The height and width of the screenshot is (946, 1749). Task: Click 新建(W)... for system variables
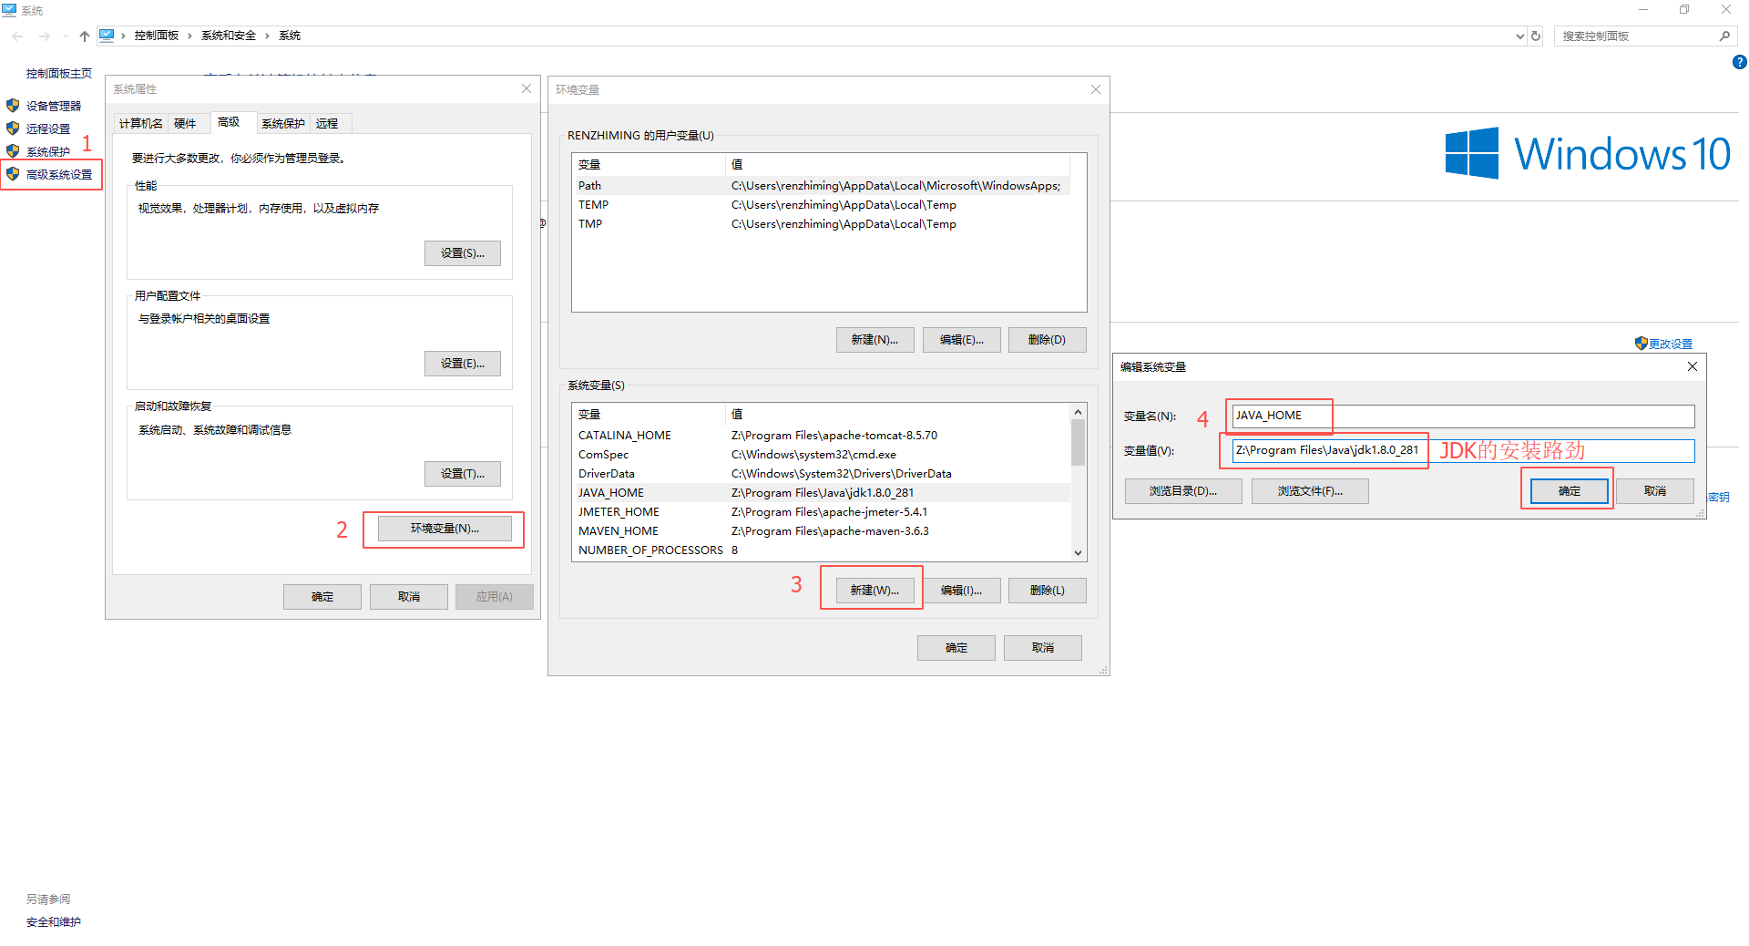[x=874, y=591]
